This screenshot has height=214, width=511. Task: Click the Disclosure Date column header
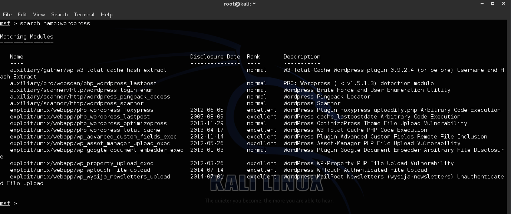(x=215, y=56)
